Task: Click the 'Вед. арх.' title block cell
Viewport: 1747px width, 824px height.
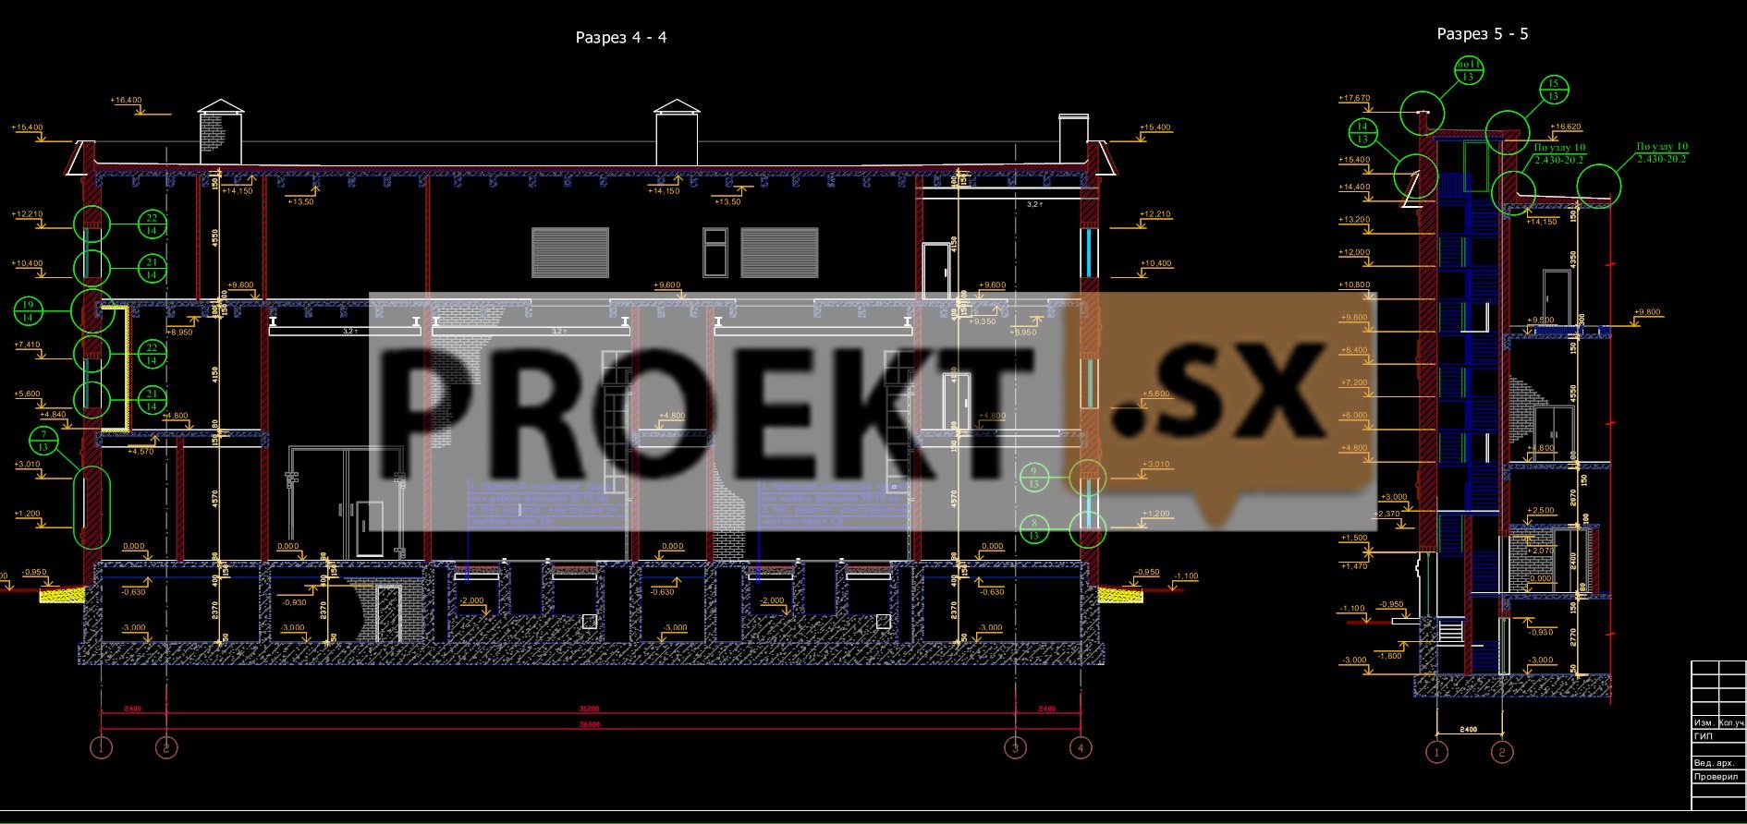Action: (1718, 762)
